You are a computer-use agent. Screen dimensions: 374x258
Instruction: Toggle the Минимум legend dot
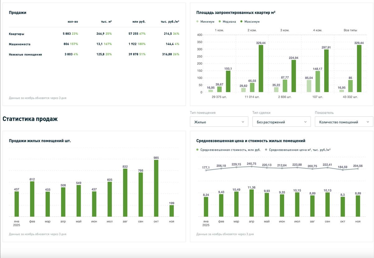(198, 21)
